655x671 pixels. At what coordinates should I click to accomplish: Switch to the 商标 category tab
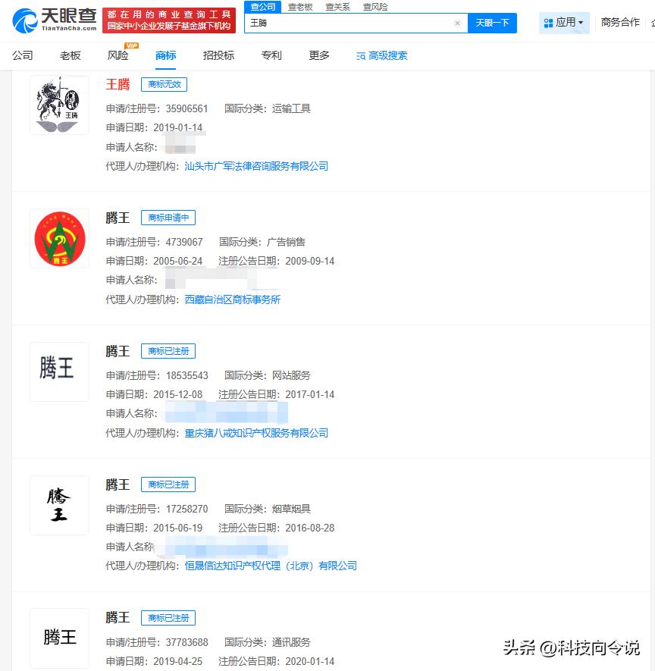(x=165, y=55)
